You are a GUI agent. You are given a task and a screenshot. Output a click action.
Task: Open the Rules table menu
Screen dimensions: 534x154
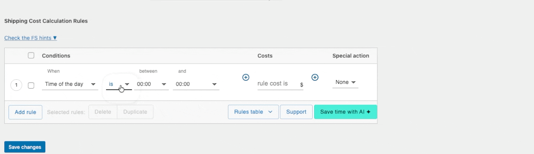pos(253,112)
